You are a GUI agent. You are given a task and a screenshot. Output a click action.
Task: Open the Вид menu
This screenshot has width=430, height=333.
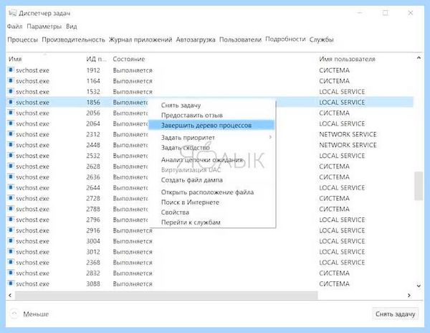pyautogui.click(x=71, y=27)
